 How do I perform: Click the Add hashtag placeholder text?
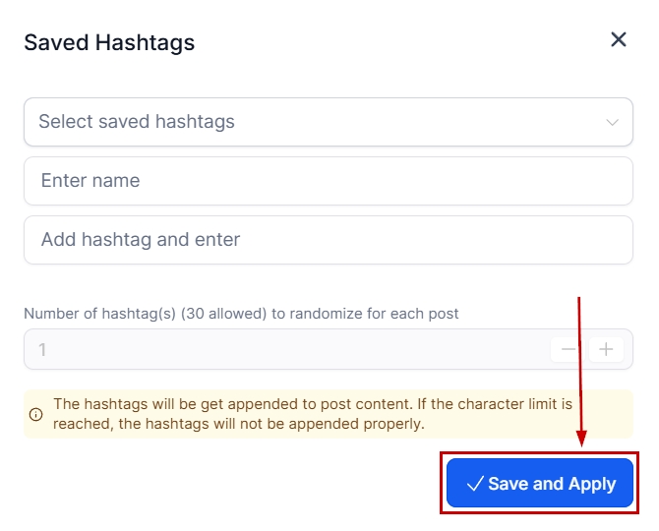(x=141, y=240)
